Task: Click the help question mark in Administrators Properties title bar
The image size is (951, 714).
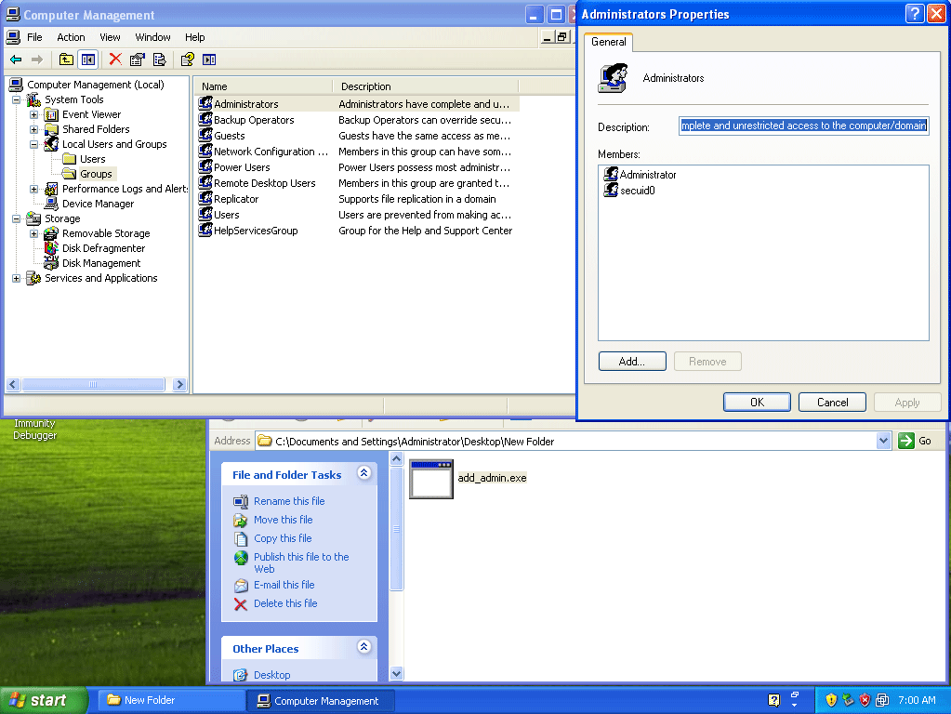Action: (x=914, y=14)
